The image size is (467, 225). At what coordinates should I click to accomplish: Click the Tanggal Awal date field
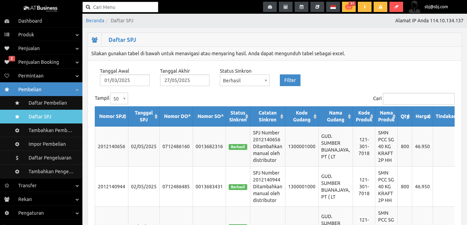tap(125, 80)
